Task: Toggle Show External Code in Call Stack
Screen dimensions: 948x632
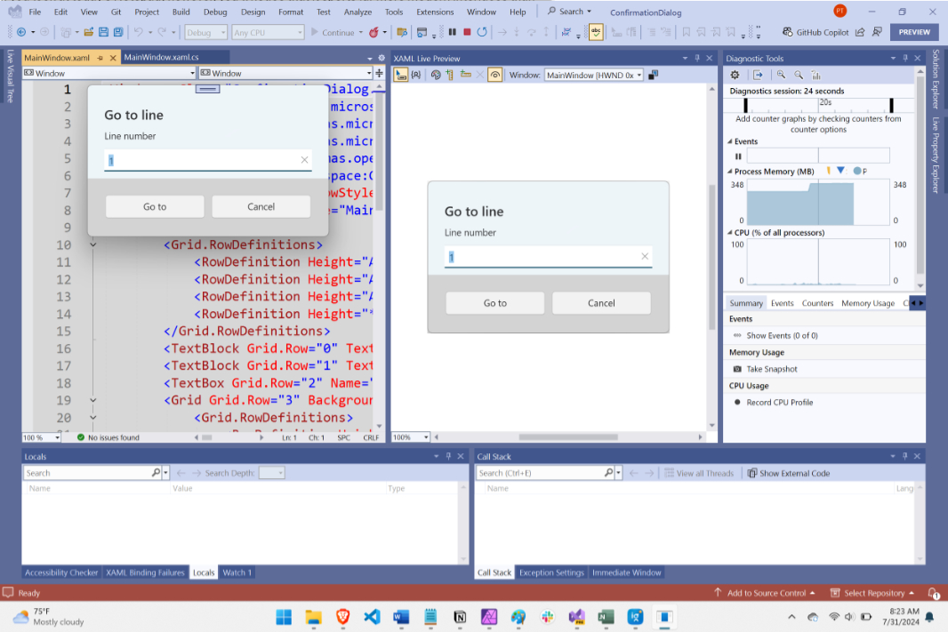Action: click(788, 473)
